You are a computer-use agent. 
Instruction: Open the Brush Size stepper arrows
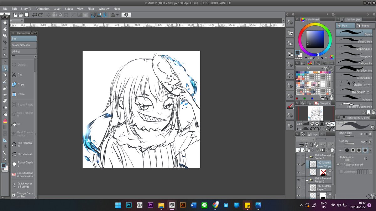pyautogui.click(x=367, y=134)
